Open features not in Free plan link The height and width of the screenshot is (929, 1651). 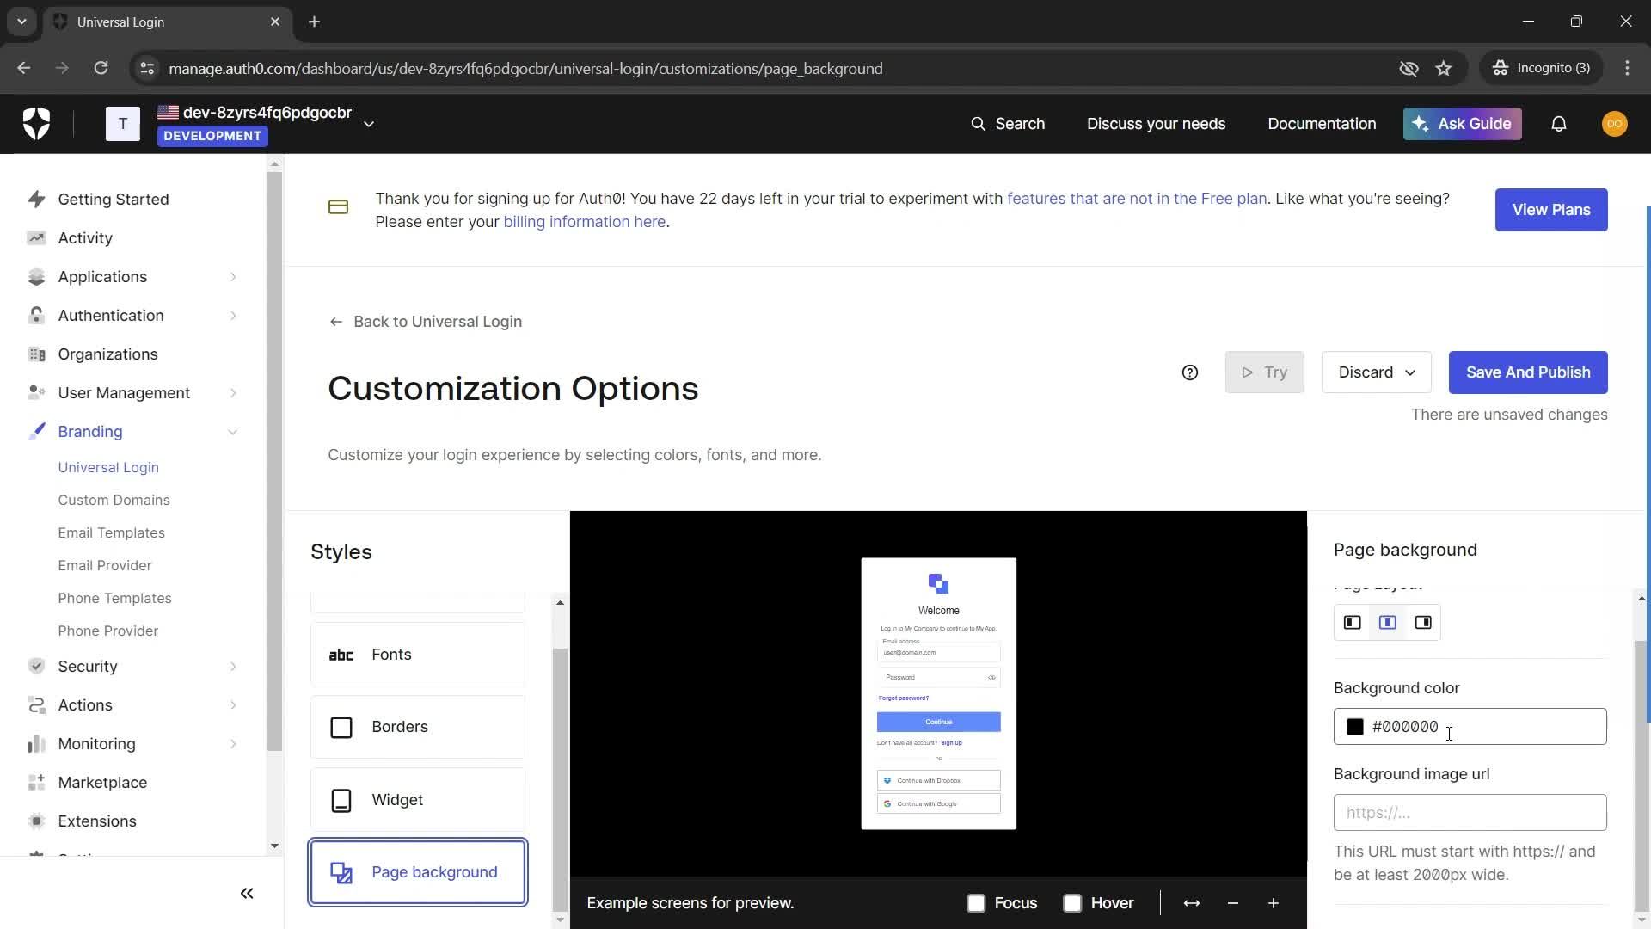point(1136,199)
